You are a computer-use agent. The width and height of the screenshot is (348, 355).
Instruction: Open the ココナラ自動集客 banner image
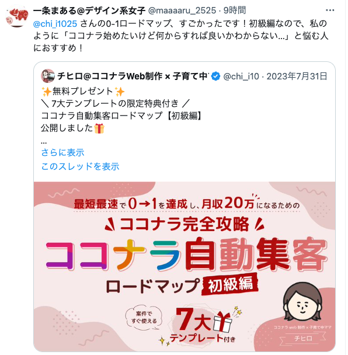coord(185,267)
